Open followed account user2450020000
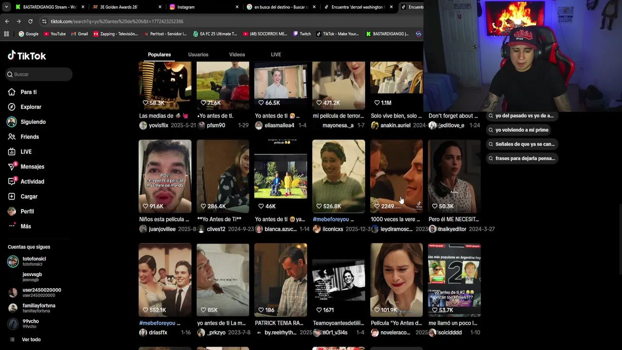The height and width of the screenshot is (350, 622). 35,292
